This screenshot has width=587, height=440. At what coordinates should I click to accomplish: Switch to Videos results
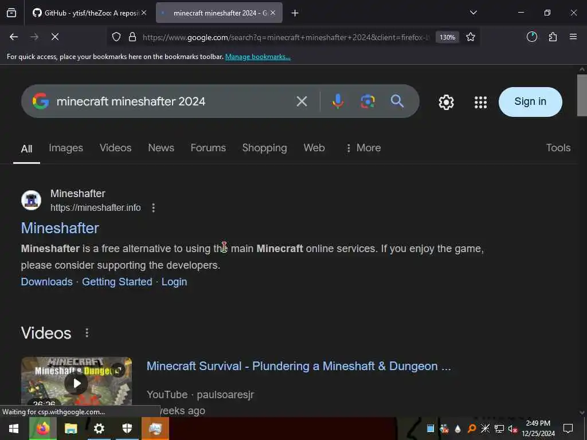coord(115,148)
